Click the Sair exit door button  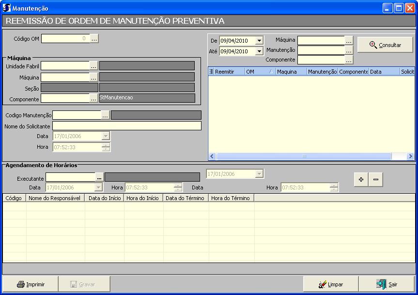tap(387, 284)
